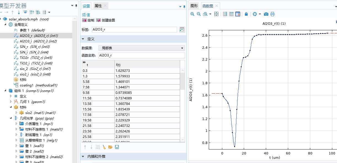337x163 pixels.
Task: Load table data from file using folder icon
Action: click(110, 147)
